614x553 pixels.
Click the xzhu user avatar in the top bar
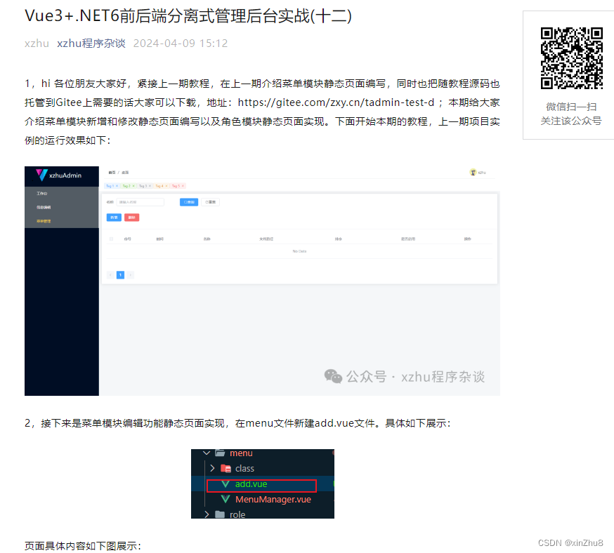click(x=472, y=173)
